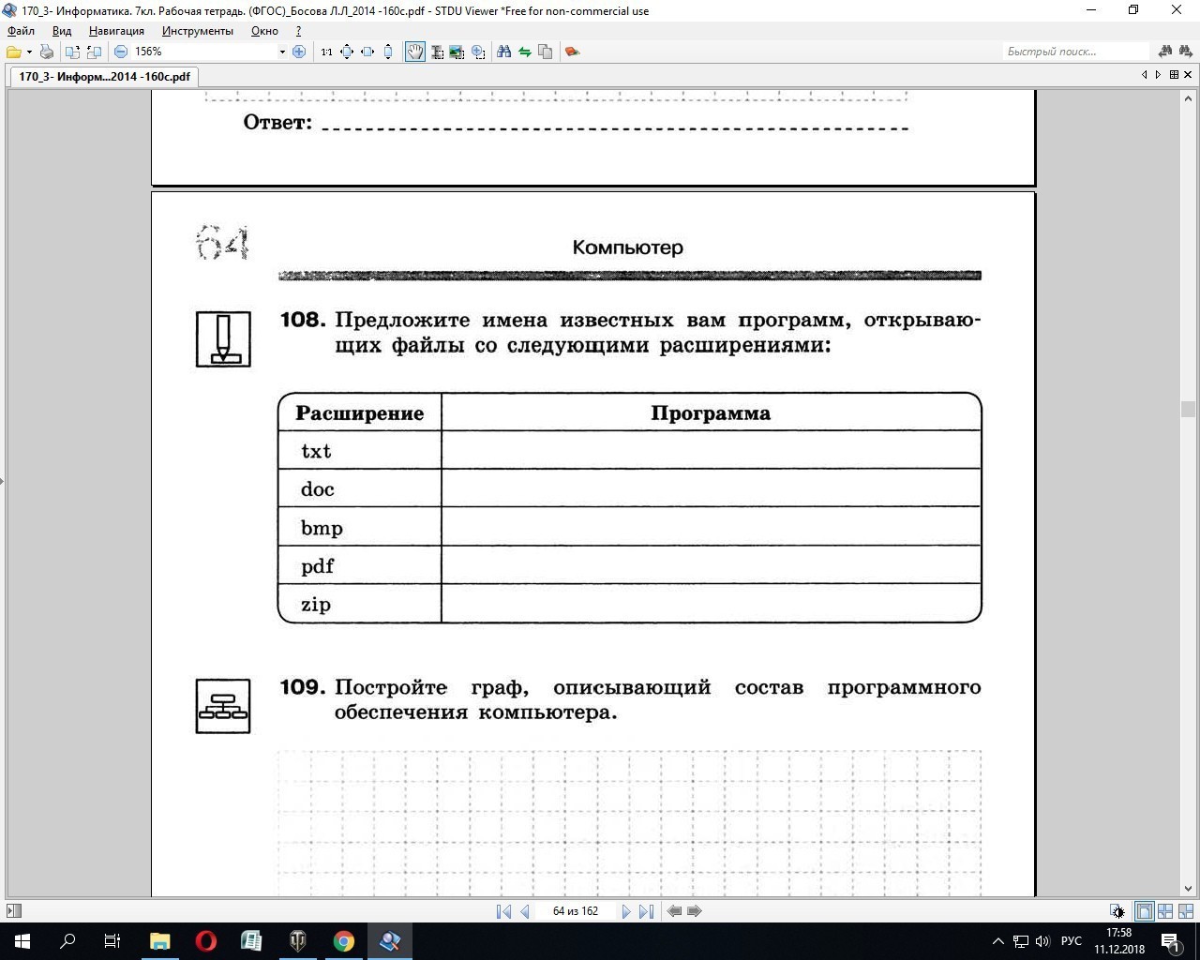This screenshot has width=1200, height=960.
Task: Find next match binoculars icon
Action: (1185, 52)
